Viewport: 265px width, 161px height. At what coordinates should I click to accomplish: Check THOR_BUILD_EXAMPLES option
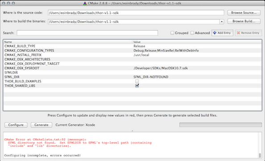point(137,81)
